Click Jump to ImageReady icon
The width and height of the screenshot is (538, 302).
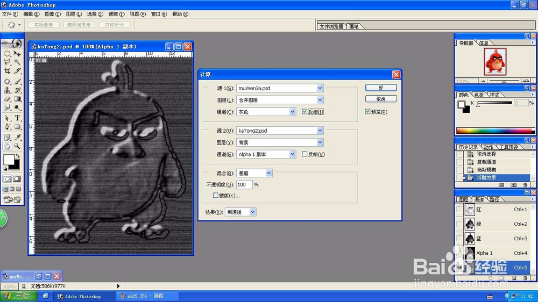pyautogui.click(x=12, y=199)
